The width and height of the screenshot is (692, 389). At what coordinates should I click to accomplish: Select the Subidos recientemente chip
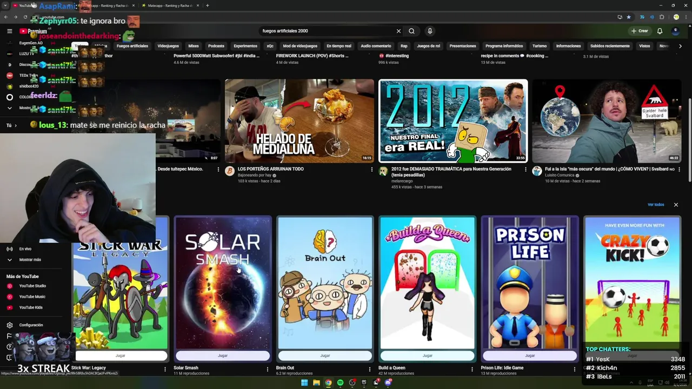610,46
